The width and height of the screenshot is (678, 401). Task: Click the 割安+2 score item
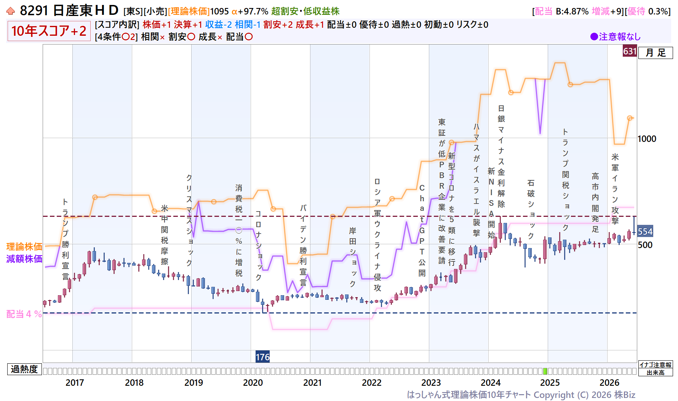pos(278,25)
